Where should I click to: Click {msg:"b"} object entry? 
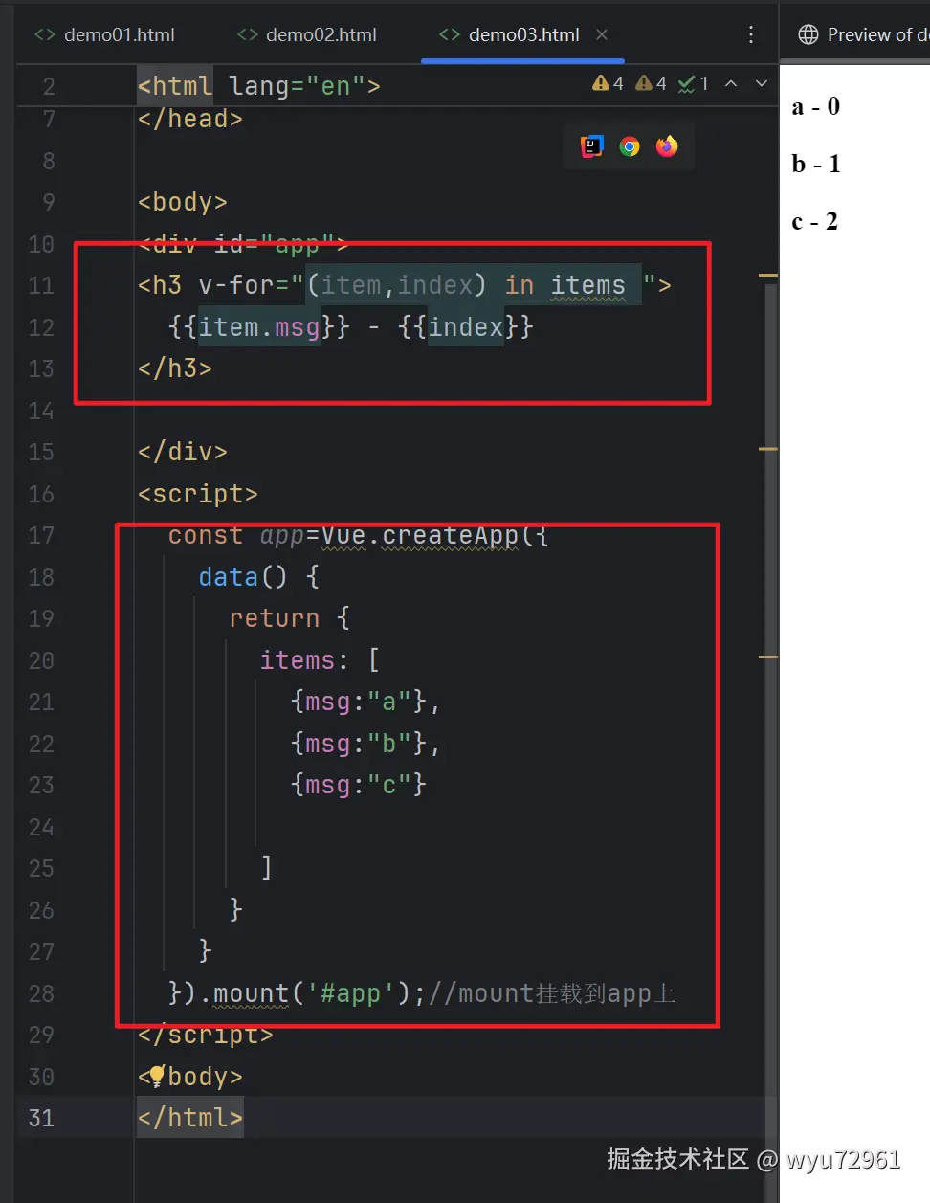point(359,744)
